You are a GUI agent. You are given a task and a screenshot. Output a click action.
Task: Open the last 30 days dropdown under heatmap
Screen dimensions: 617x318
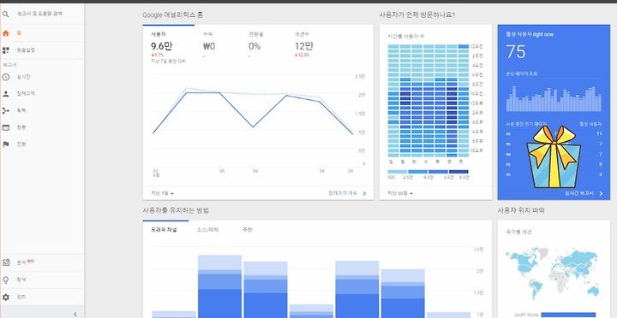[400, 193]
